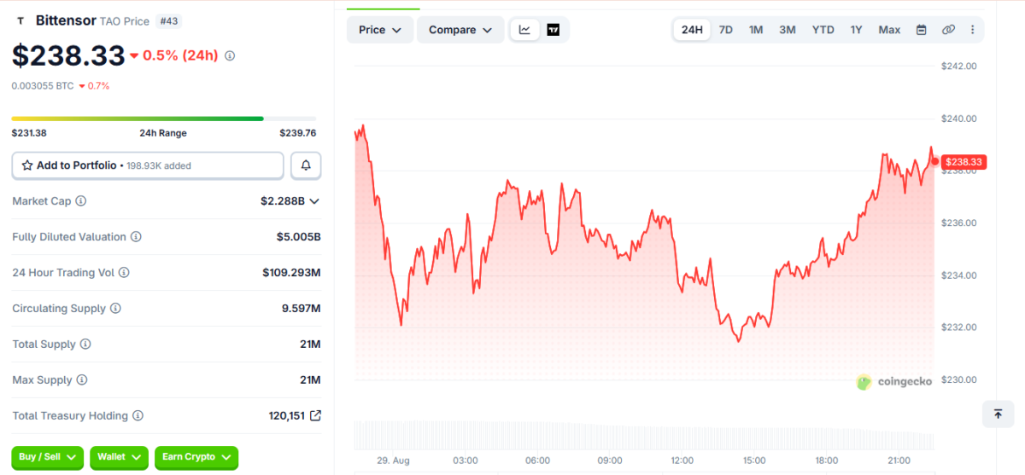1025x475 pixels.
Task: Show Market Cap info tooltip icon
Action: pos(81,201)
